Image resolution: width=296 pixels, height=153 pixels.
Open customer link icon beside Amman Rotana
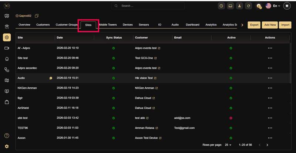click(x=157, y=128)
